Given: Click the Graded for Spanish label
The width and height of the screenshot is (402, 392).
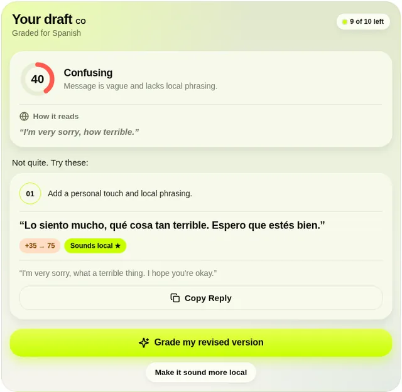Looking at the screenshot, I should click(x=46, y=33).
